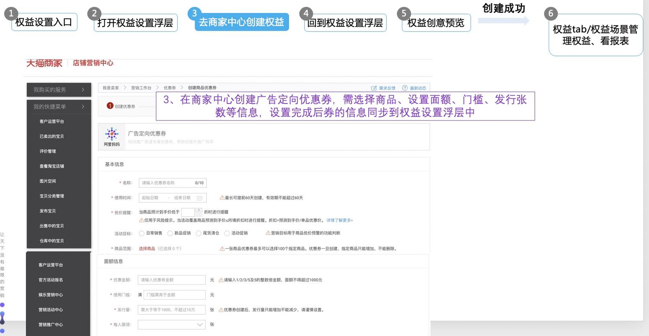
Task: Click a purple navigation dot on left edge
Action: [x=3, y=305]
